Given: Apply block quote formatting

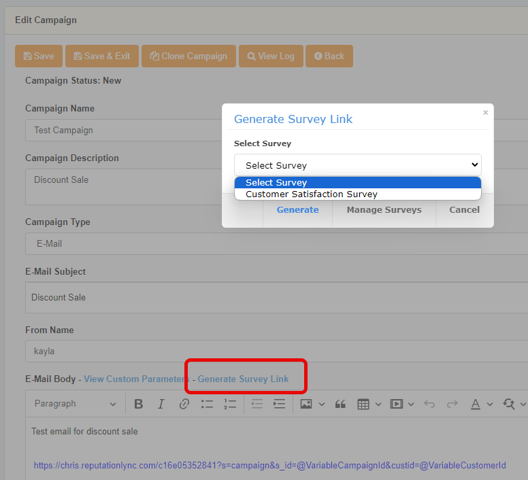Looking at the screenshot, I should [x=340, y=404].
